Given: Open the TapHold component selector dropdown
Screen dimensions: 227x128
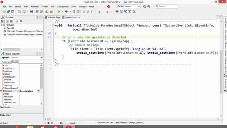Looking at the screenshot, I should coord(41,58).
